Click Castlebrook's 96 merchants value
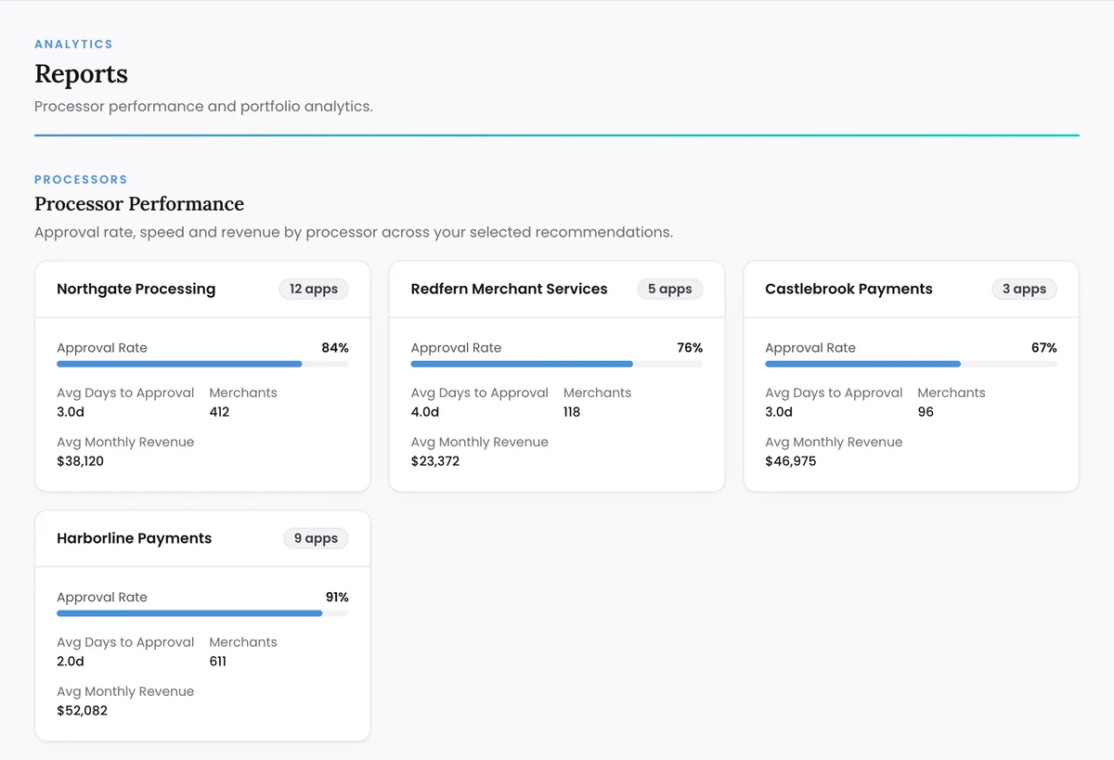The image size is (1114, 760). click(x=926, y=412)
